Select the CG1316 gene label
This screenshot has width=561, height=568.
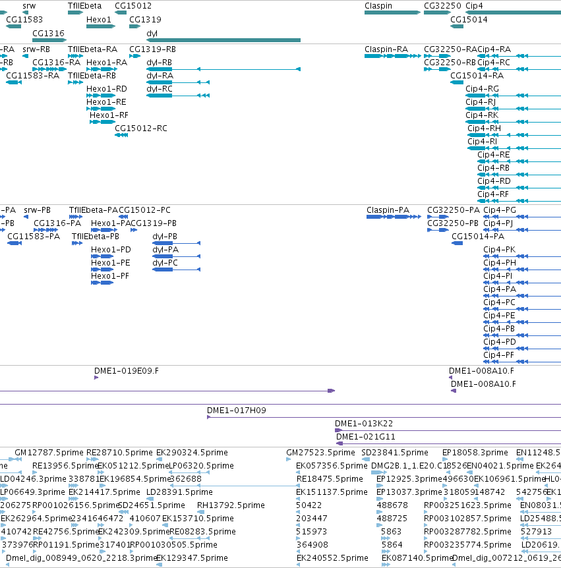[48, 34]
